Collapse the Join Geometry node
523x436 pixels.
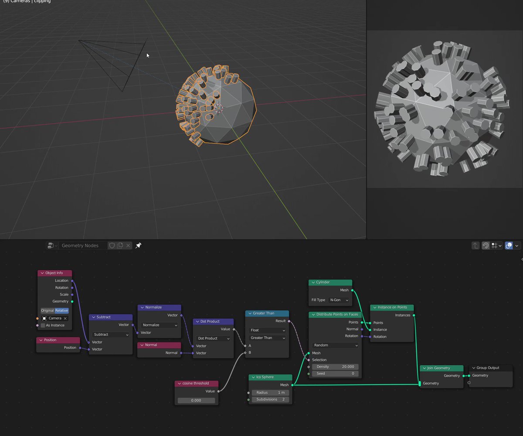point(425,368)
